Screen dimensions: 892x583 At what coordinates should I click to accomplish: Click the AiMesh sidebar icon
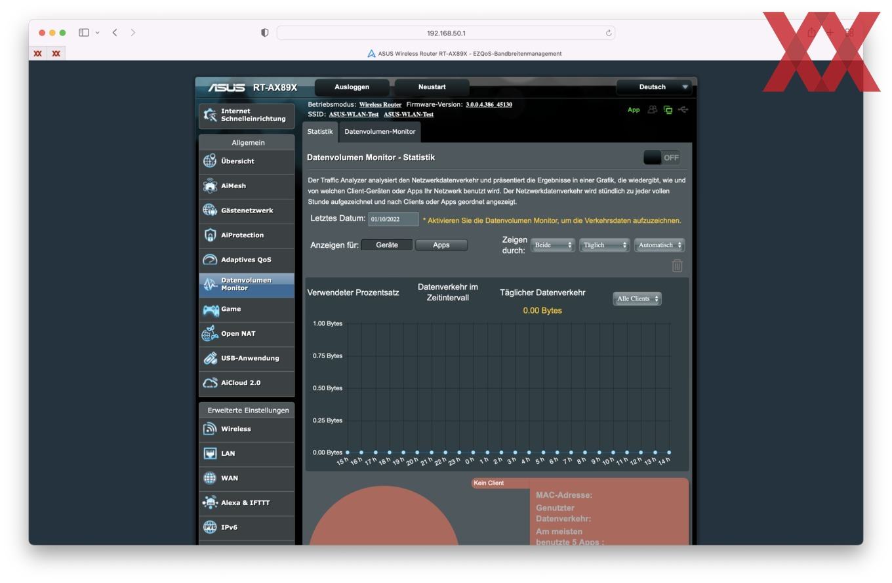pos(210,186)
